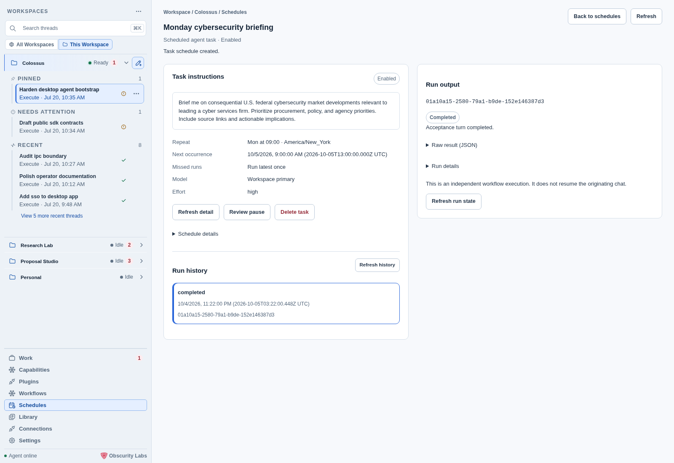Screen dimensions: 674x463
Task: Click the Refresh run state button
Action: tap(454, 202)
